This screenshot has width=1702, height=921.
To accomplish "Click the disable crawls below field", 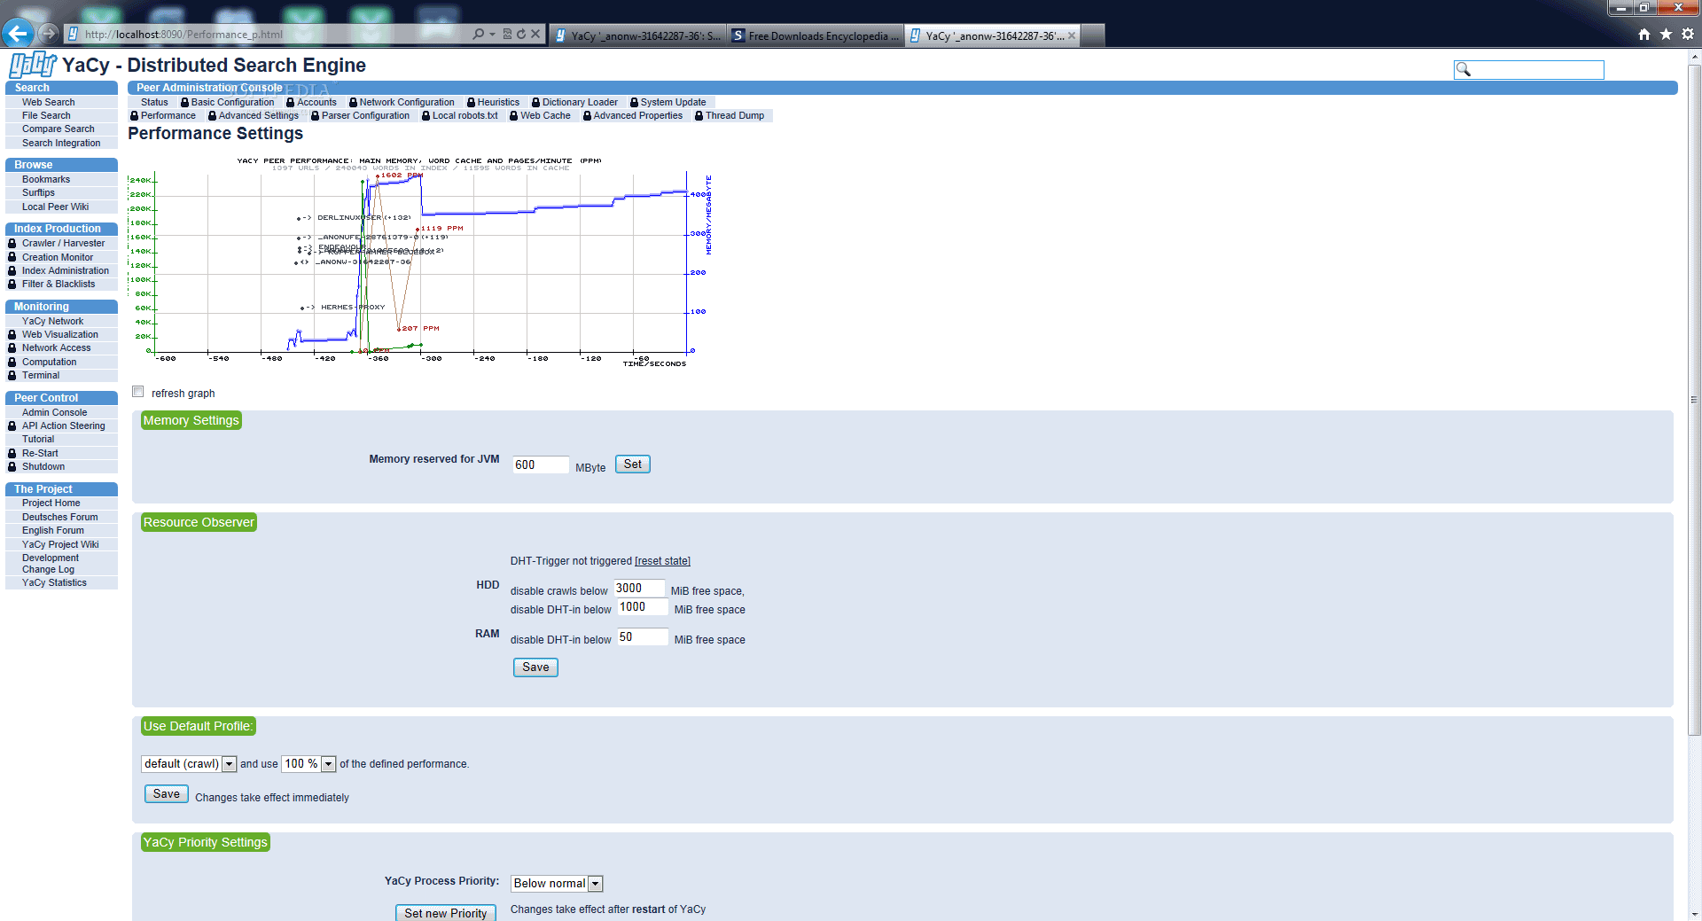I will coord(639,588).
